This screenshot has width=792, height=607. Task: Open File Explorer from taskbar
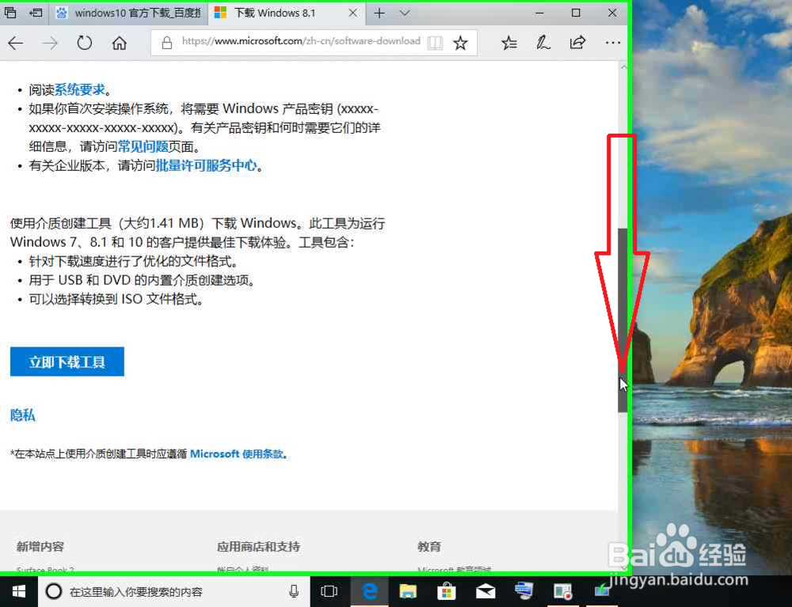click(x=408, y=591)
